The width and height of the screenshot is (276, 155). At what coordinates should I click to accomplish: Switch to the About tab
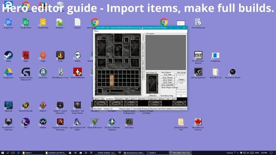tap(174, 99)
